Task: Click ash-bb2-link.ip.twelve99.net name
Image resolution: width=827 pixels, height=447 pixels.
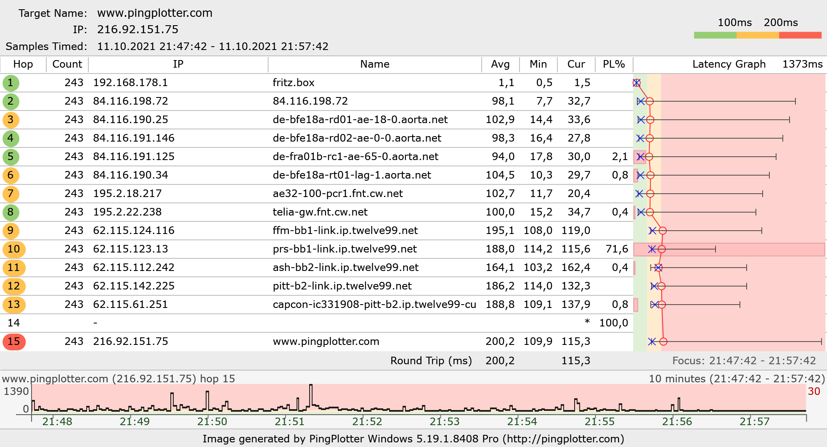Action: pos(346,268)
